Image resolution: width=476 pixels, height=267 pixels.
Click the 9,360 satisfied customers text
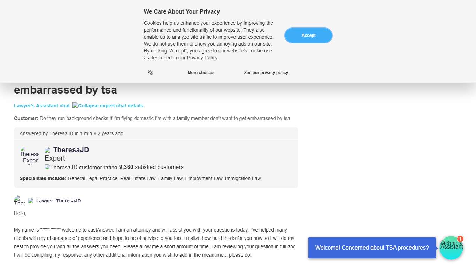tap(151, 167)
